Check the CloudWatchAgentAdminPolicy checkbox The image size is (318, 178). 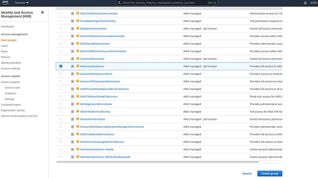tap(61, 21)
